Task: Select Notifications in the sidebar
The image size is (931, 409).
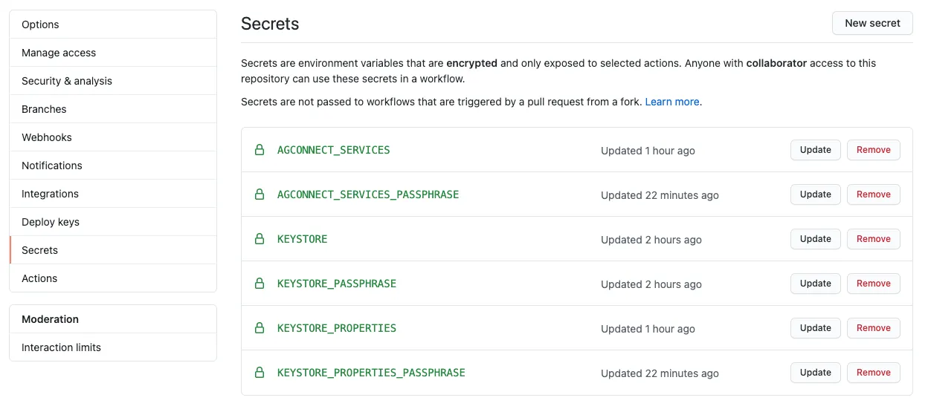Action: coord(113,166)
